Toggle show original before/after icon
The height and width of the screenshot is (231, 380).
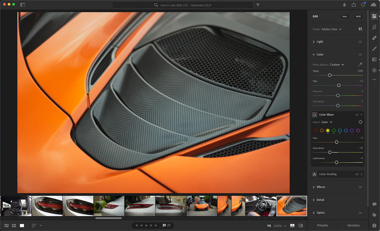(x=301, y=225)
